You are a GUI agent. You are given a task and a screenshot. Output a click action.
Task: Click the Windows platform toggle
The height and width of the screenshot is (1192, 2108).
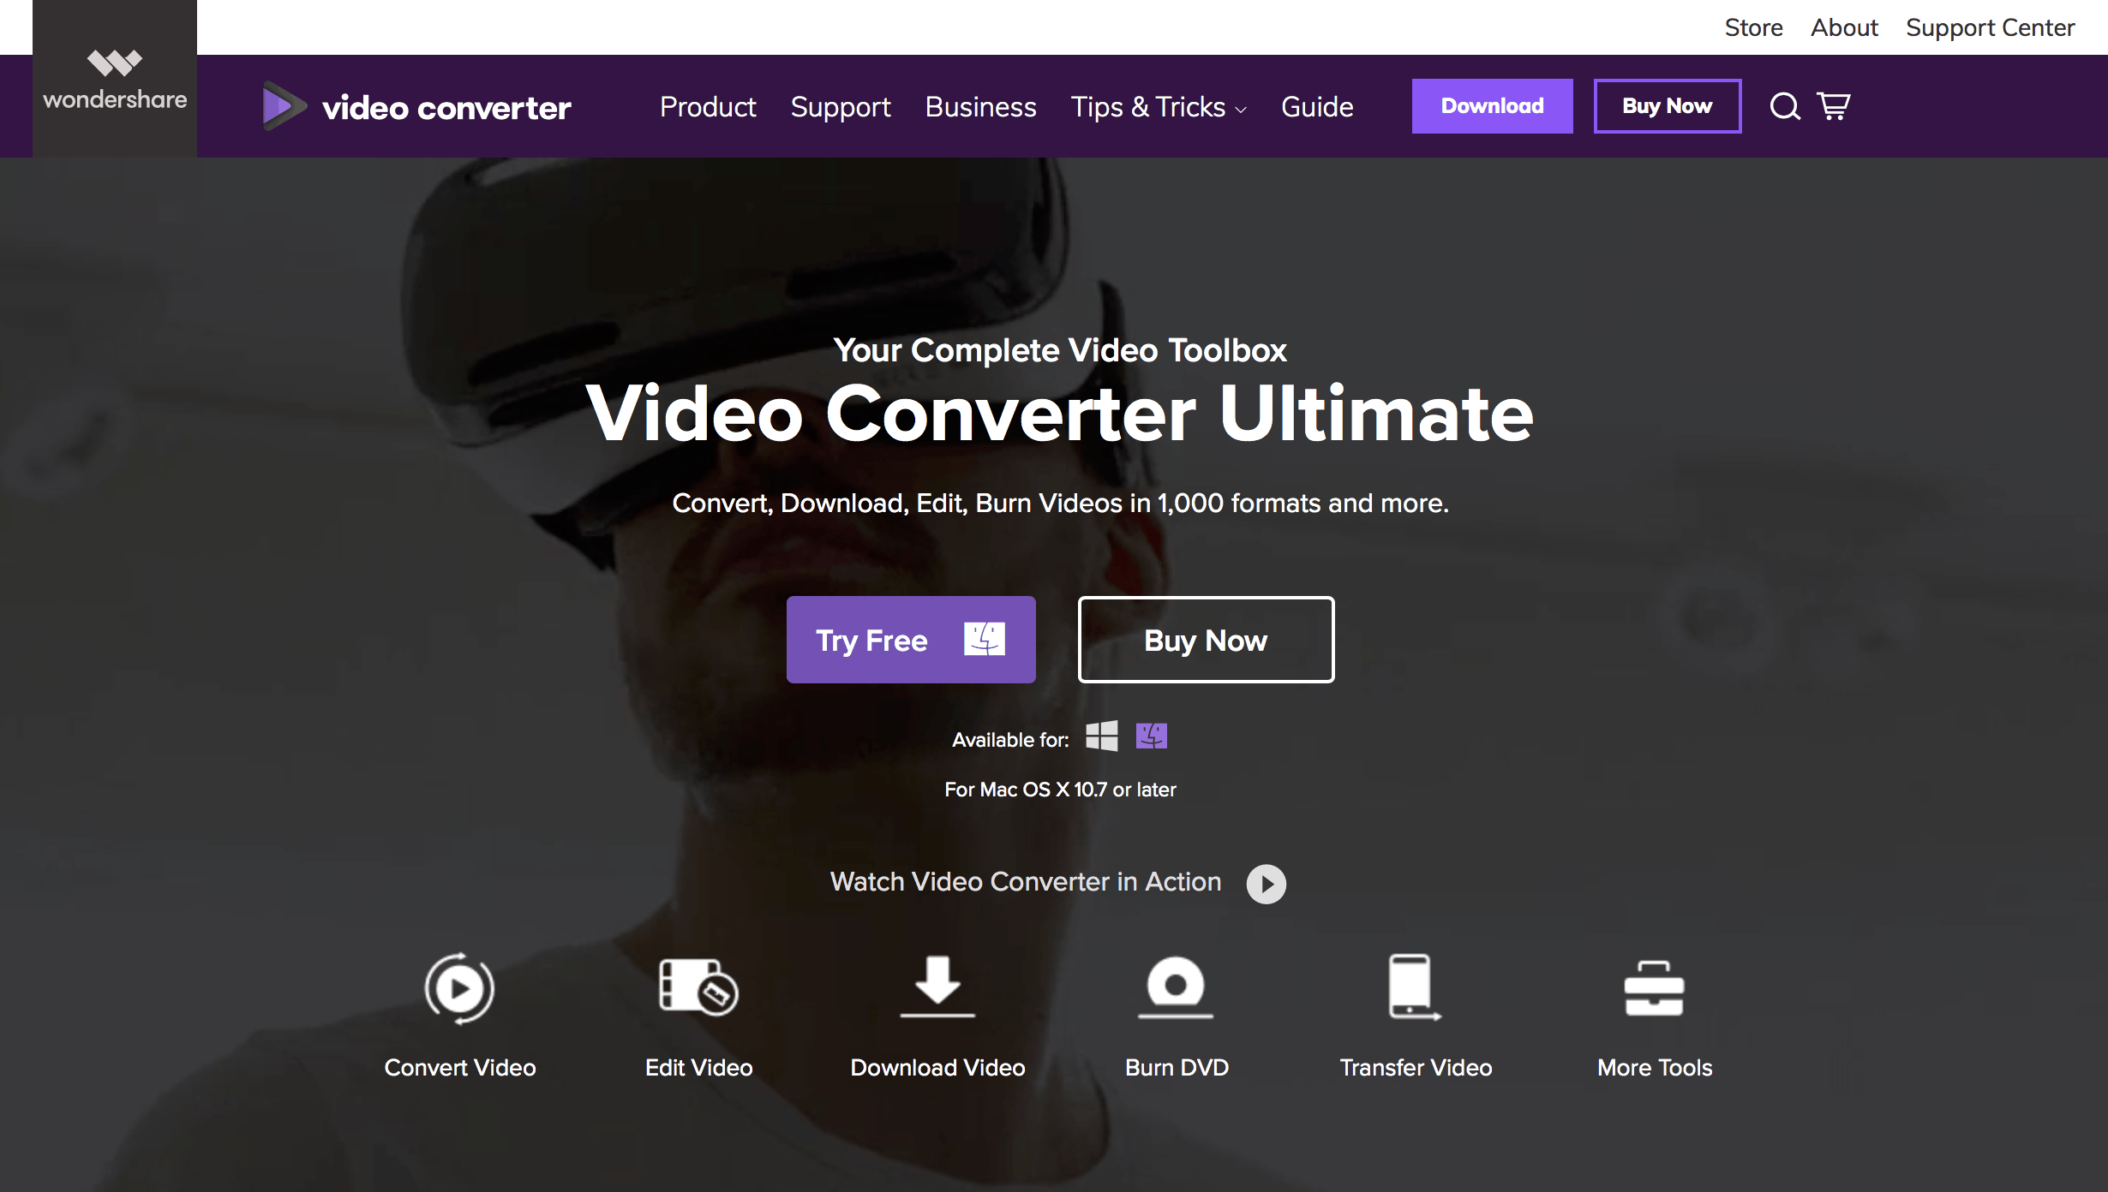(1103, 738)
